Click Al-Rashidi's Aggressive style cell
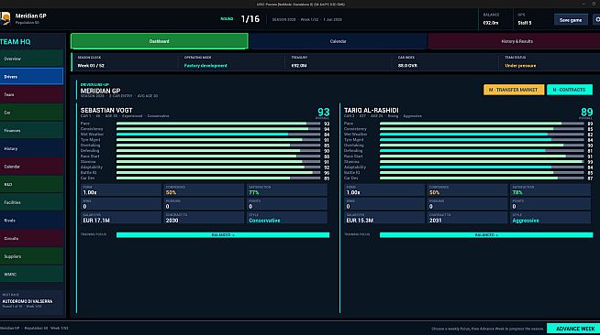 [550, 218]
